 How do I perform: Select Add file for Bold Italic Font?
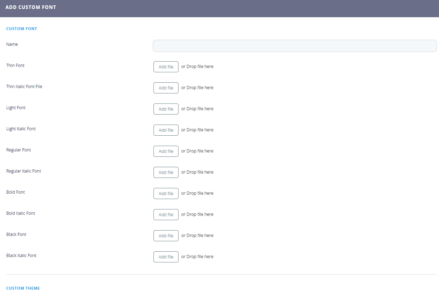(x=166, y=215)
